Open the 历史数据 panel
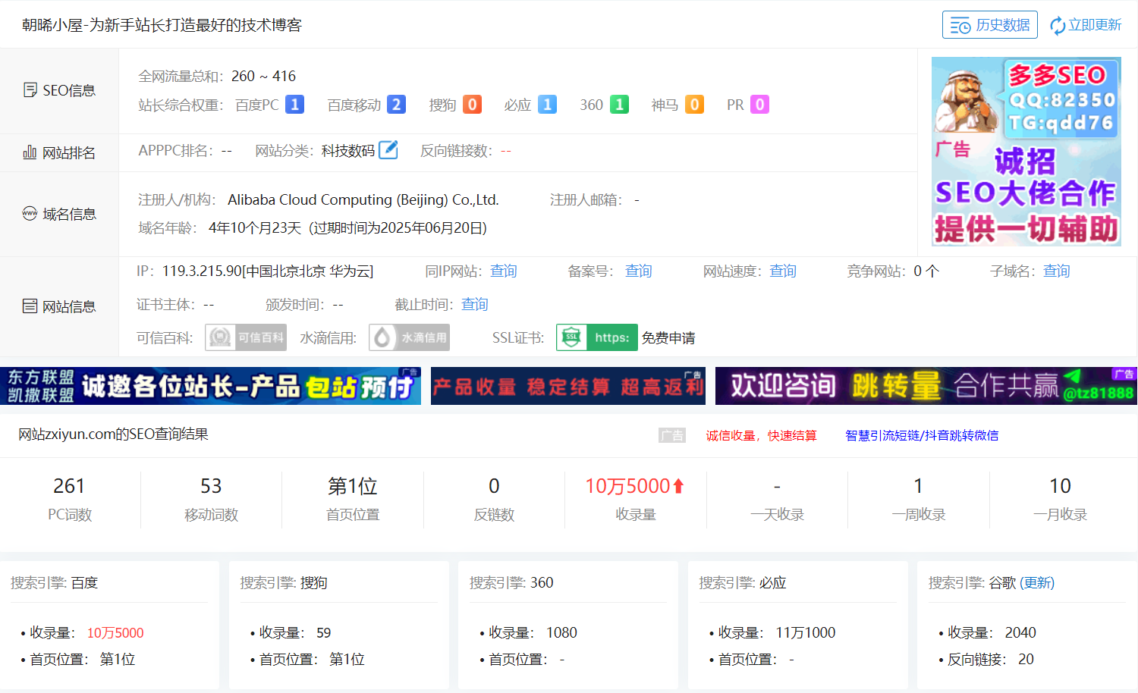This screenshot has width=1138, height=693. [x=990, y=24]
